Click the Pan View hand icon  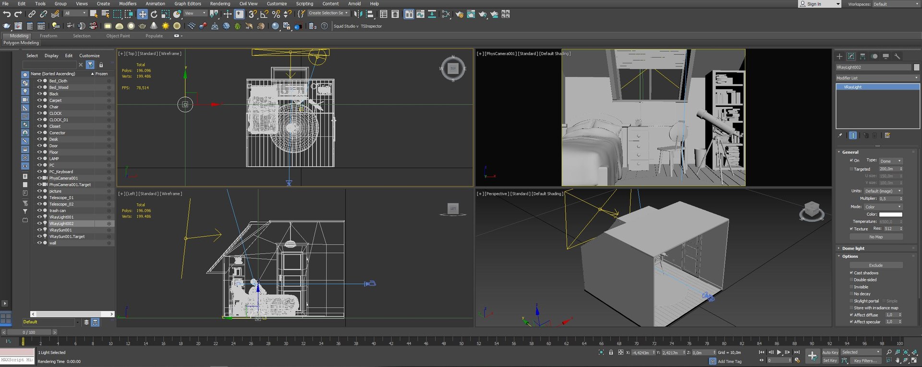click(897, 361)
